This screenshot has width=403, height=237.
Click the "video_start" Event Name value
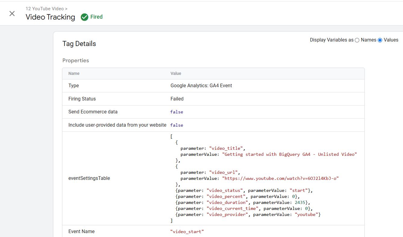point(187,231)
